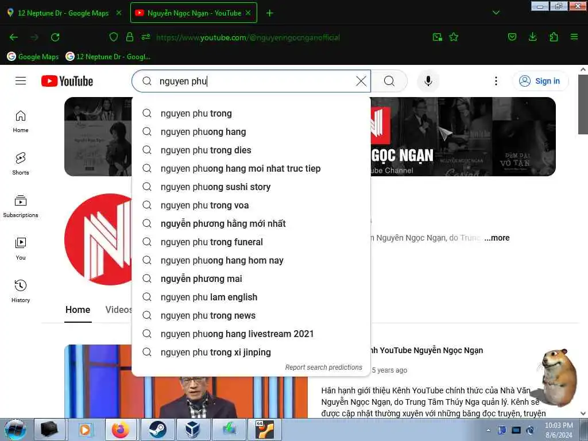Select 'nguyen phuong sushi story' suggestion

point(251,187)
